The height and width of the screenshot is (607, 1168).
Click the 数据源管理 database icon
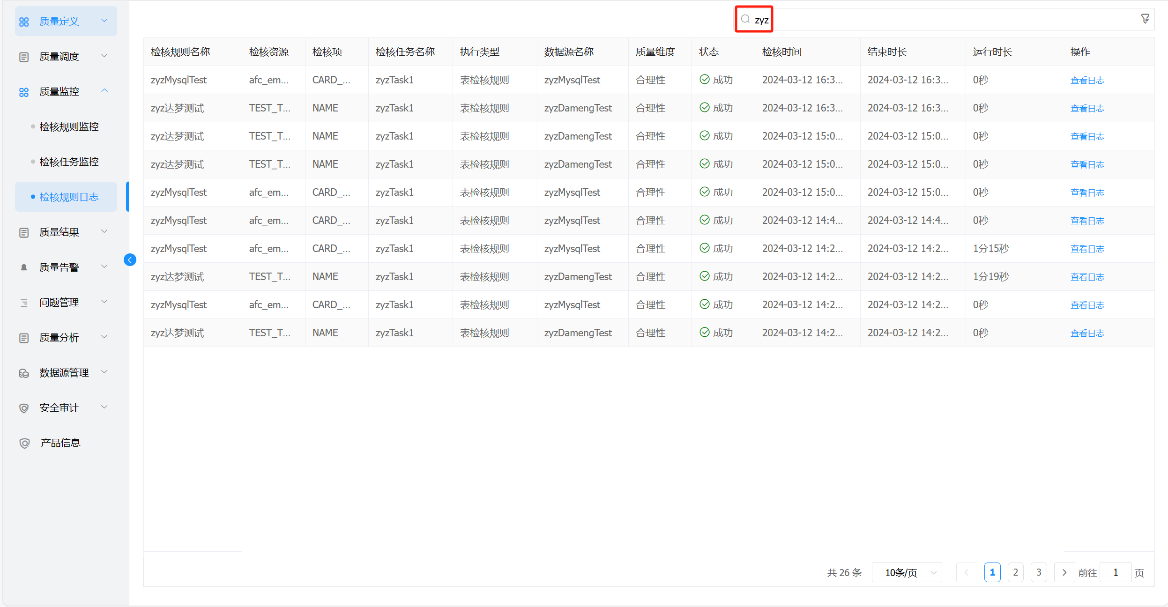pos(24,373)
